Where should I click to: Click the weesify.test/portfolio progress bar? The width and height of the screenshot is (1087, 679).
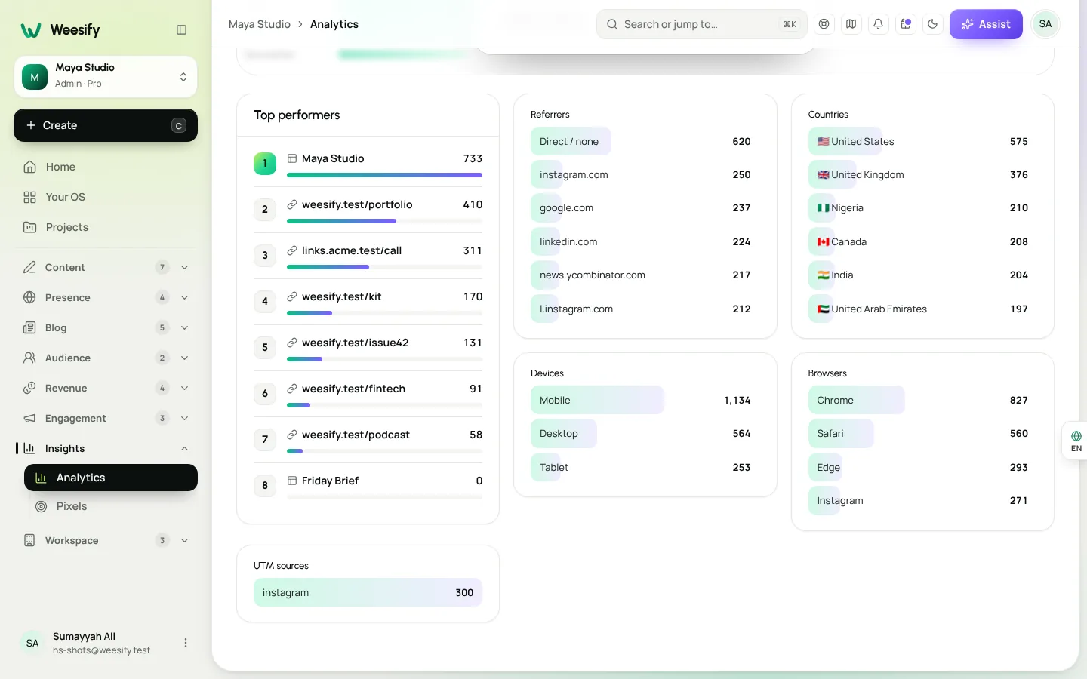pos(384,221)
